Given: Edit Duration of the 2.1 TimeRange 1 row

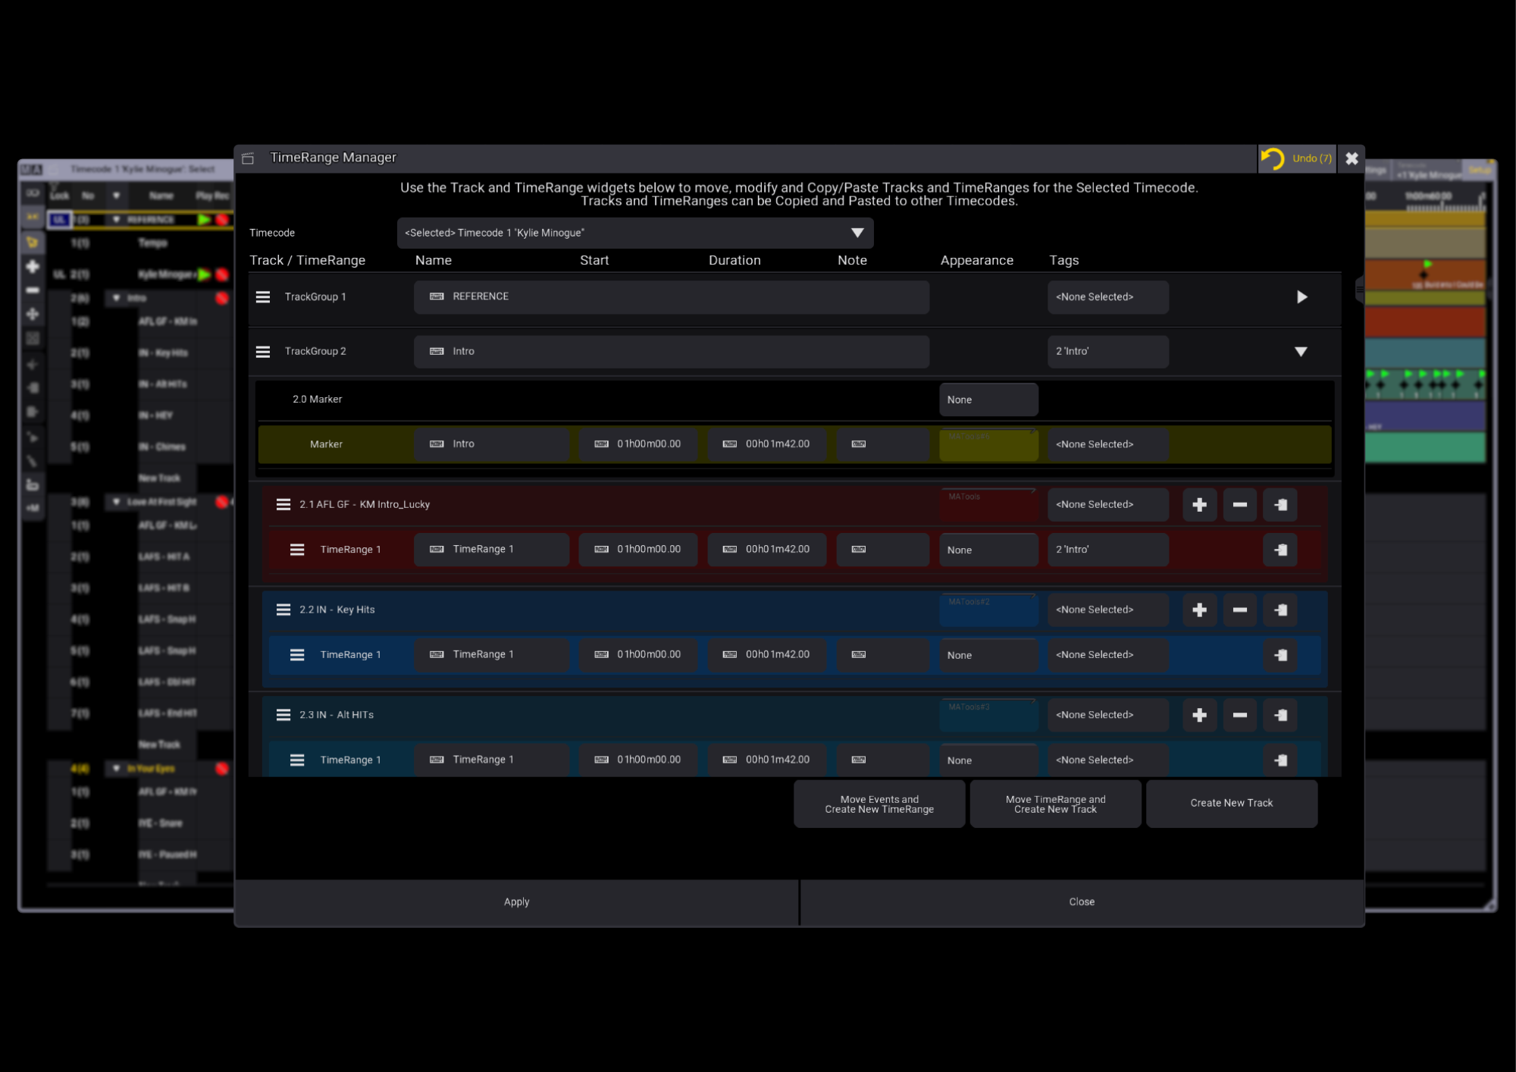Looking at the screenshot, I should click(x=767, y=550).
